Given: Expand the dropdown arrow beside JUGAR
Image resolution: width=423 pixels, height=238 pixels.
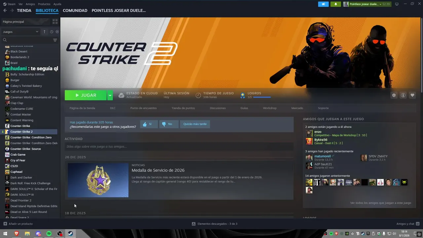Looking at the screenshot, I should 110,95.
